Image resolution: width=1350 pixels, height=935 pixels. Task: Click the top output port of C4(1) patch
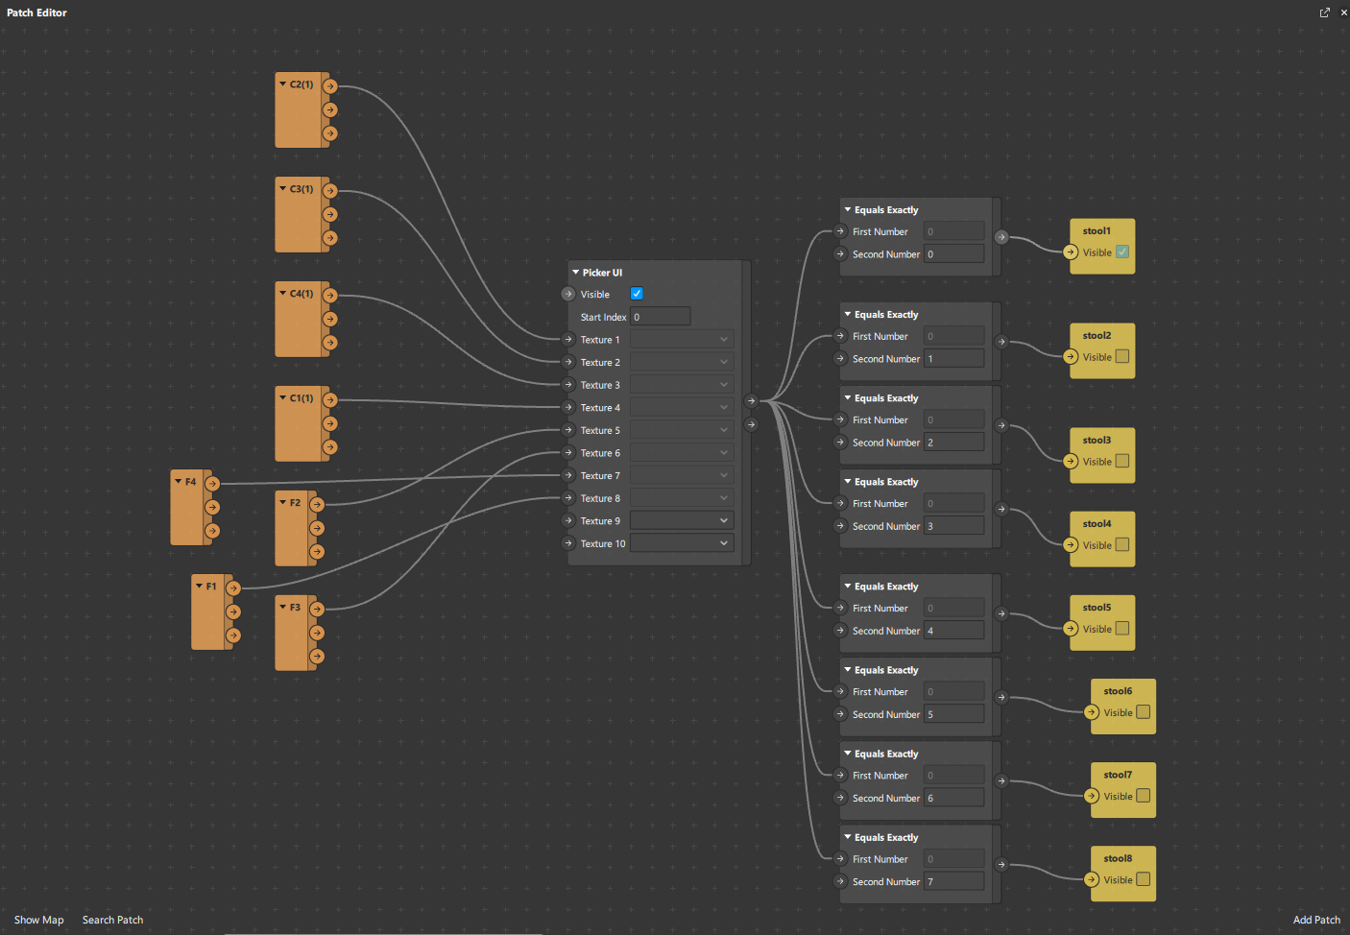tap(330, 296)
